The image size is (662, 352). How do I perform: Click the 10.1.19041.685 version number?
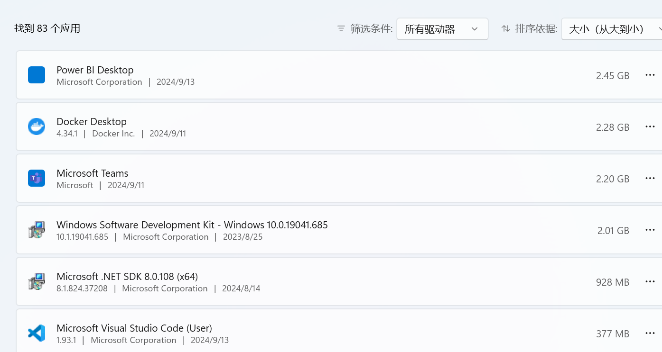tap(82, 237)
